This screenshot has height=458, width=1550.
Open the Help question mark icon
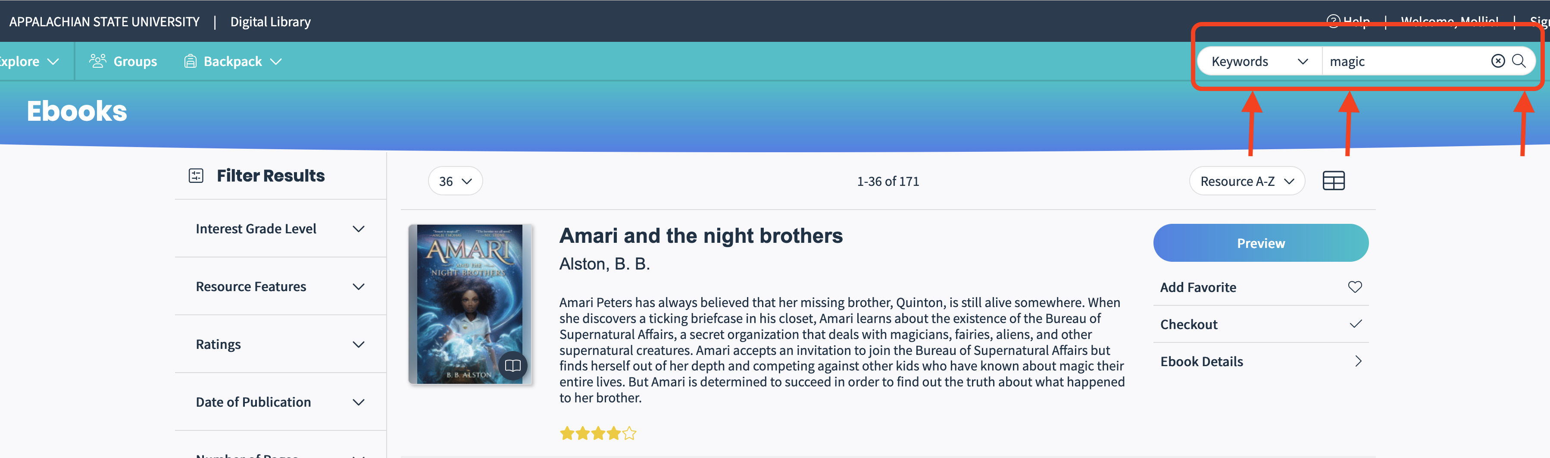pyautogui.click(x=1333, y=21)
